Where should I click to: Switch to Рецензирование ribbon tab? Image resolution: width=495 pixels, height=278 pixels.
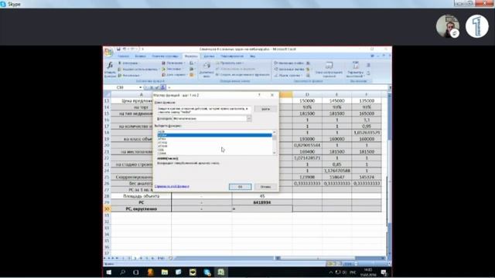coord(232,56)
